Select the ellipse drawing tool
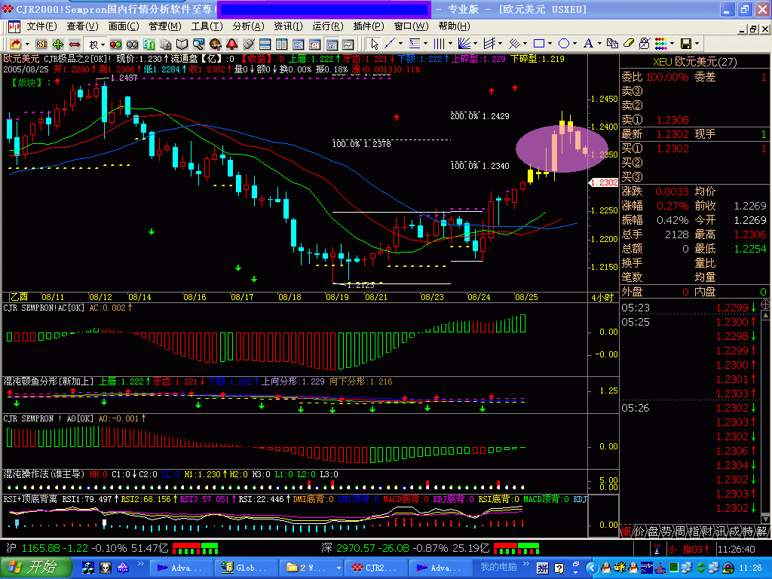Image resolution: width=772 pixels, height=579 pixels. point(564,44)
